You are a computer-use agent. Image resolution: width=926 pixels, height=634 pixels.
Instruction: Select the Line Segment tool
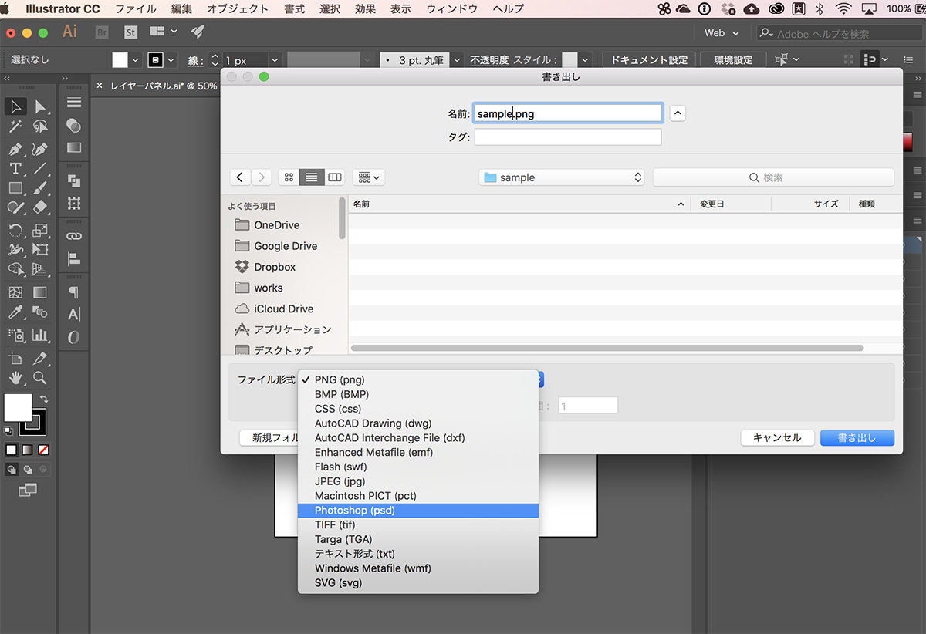coord(40,168)
